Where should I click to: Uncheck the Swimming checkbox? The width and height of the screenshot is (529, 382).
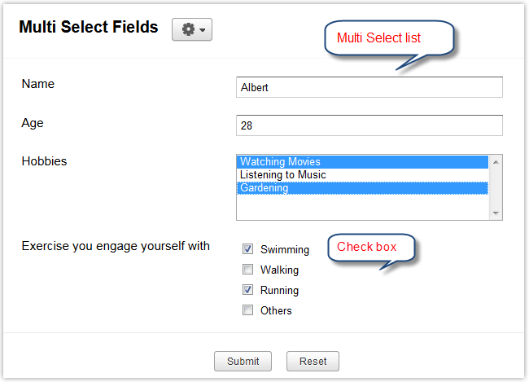click(247, 249)
